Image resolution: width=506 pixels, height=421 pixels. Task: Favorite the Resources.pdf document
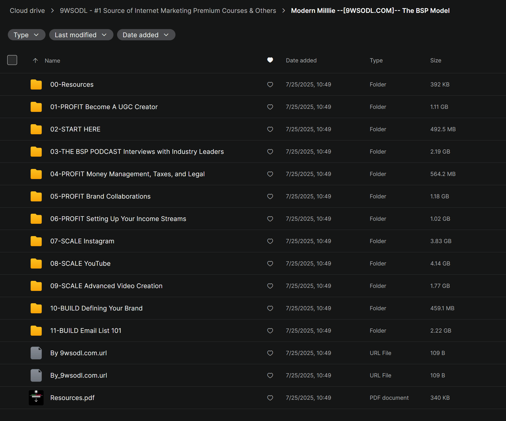tap(270, 398)
